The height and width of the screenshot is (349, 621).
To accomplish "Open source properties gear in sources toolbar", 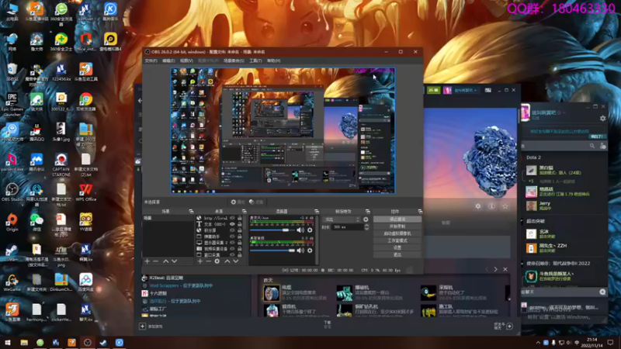I will 217,261.
